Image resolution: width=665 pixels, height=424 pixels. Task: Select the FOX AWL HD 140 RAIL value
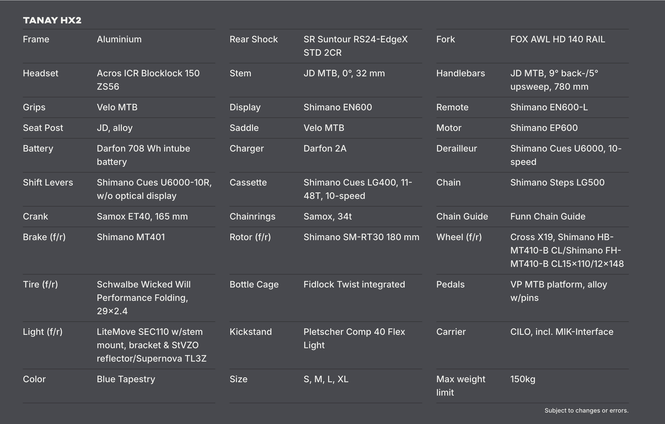pos(557,39)
